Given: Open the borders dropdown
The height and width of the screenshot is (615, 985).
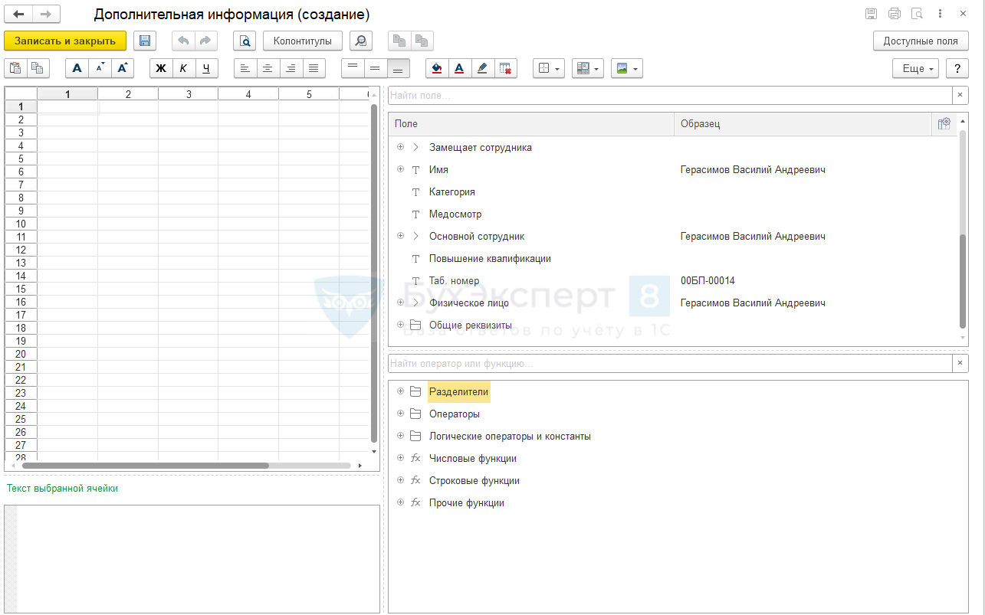Looking at the screenshot, I should 549,68.
